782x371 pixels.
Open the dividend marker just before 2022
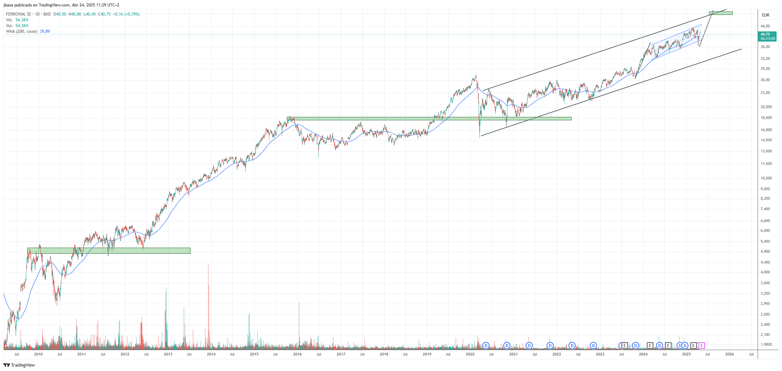[550, 345]
